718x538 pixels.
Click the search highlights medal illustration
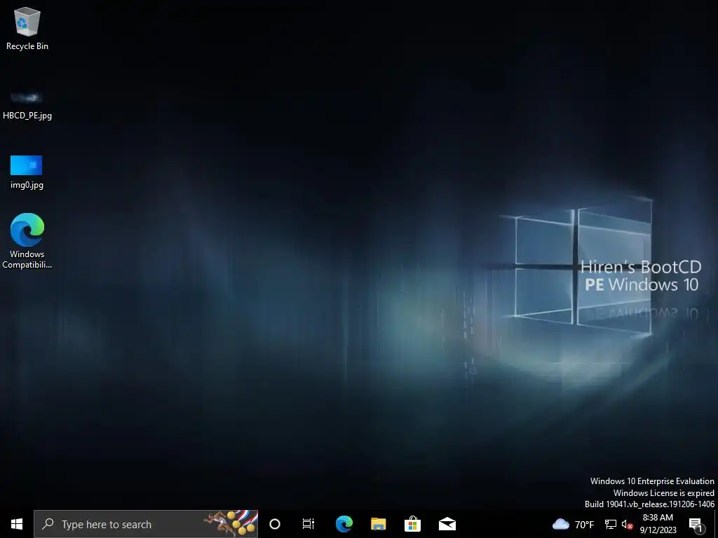(x=231, y=523)
